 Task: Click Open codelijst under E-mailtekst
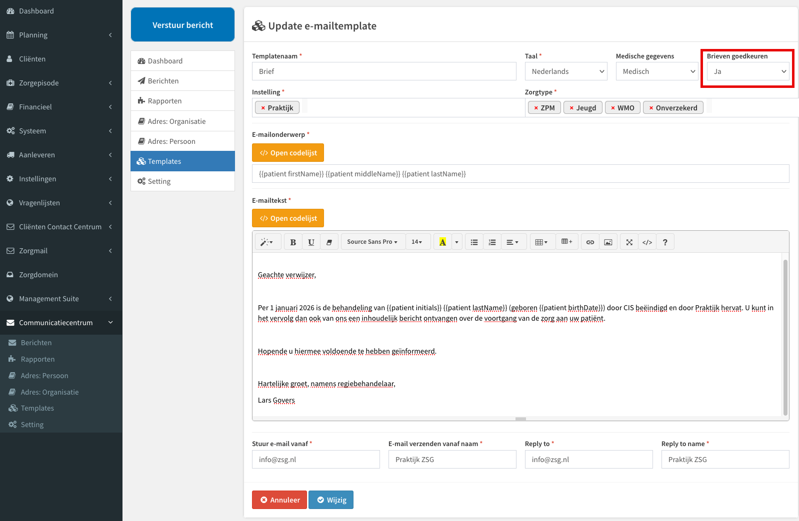click(288, 218)
